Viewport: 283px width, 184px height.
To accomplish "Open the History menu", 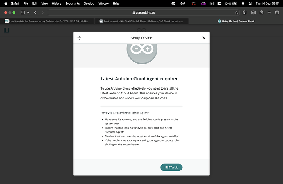I will (x=57, y=3).
